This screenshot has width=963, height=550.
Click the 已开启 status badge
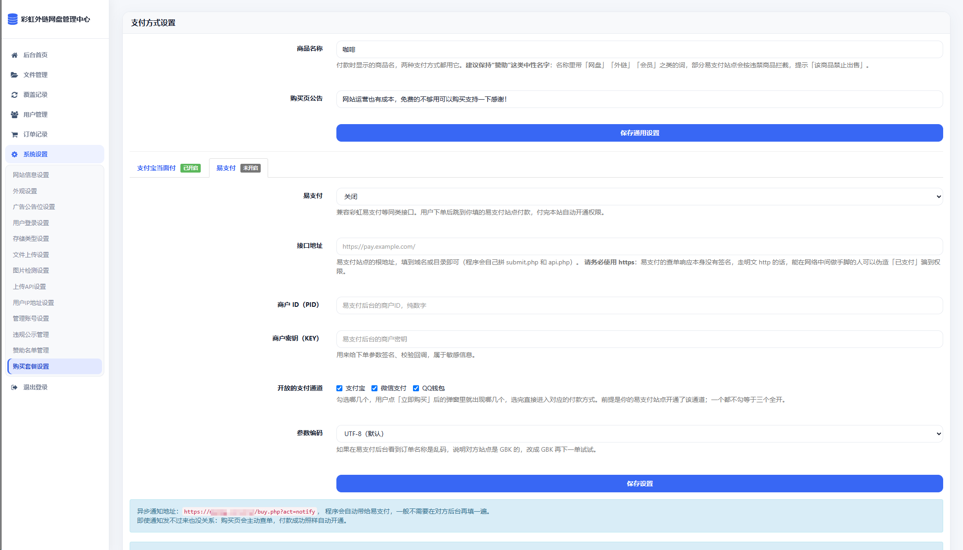tap(191, 168)
